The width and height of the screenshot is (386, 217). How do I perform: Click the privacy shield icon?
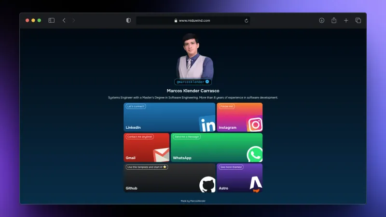click(x=128, y=21)
